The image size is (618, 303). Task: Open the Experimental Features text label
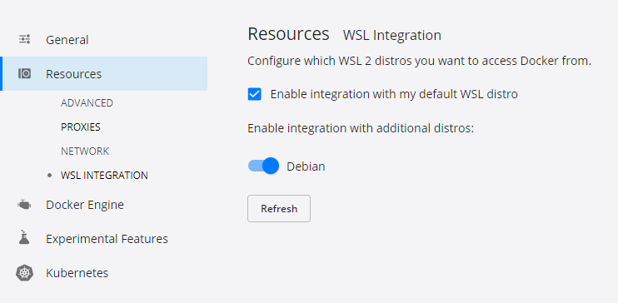(x=107, y=239)
